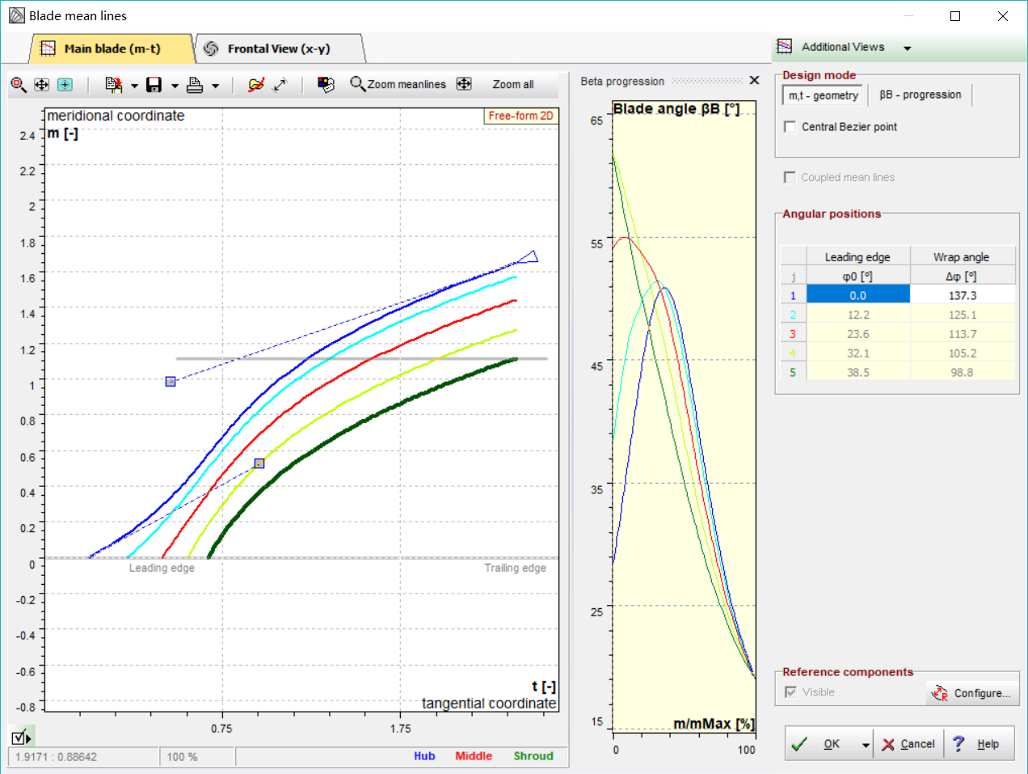Viewport: 1028px width, 774px height.
Task: Expand the save icon's dropdown arrow
Action: click(175, 86)
